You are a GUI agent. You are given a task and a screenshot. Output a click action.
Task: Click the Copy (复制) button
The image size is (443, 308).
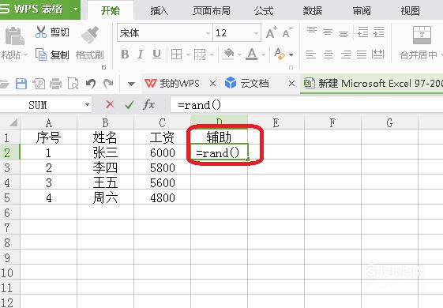(53, 54)
